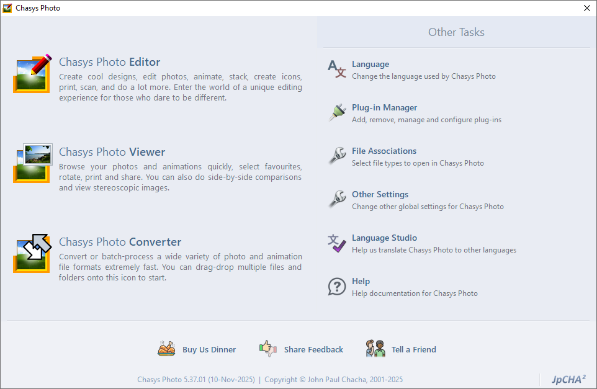This screenshot has height=389, width=597.
Task: Click the Language translation icon
Action: (337, 70)
